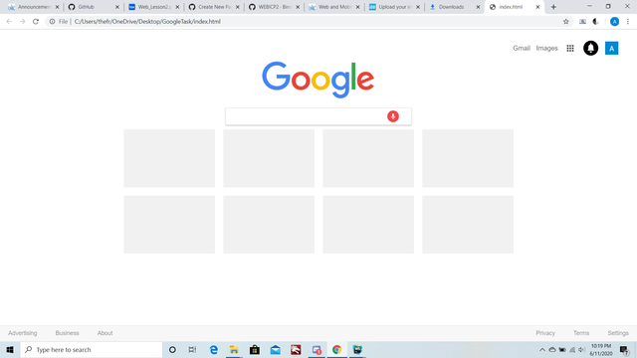Open the Chrome profile avatar in the toolbar
The height and width of the screenshot is (358, 637).
click(x=615, y=22)
